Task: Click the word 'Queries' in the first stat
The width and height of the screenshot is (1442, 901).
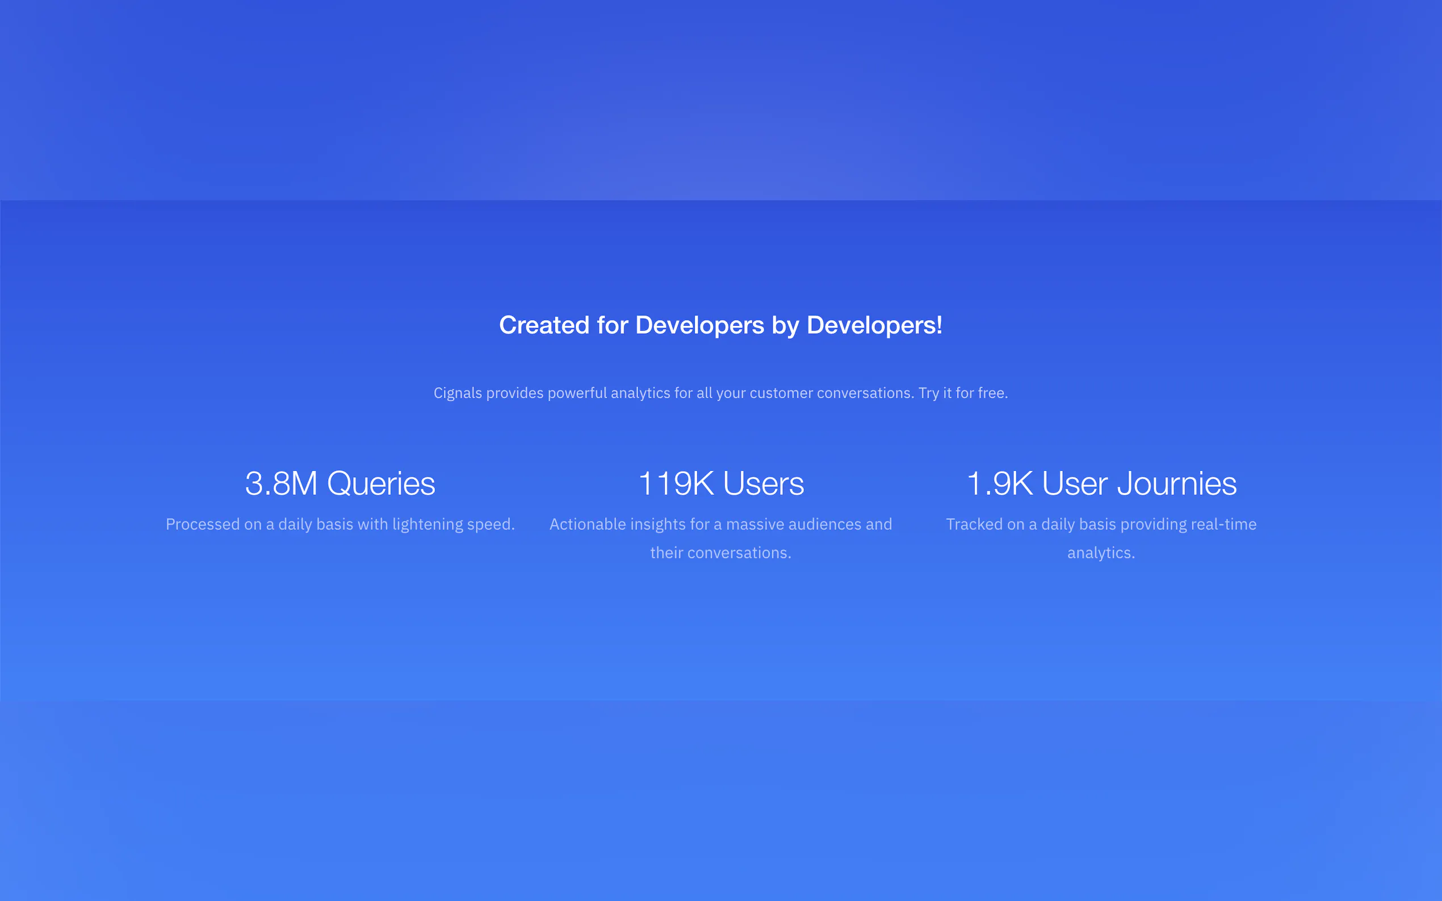Action: point(381,483)
